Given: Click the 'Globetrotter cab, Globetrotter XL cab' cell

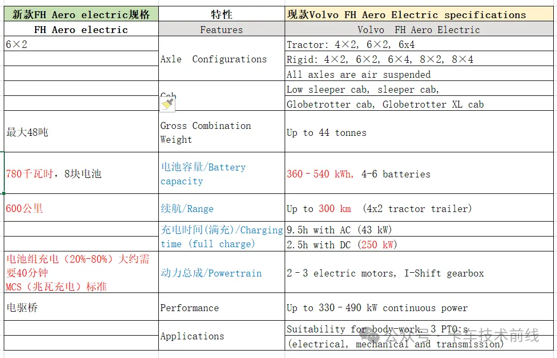Looking at the screenshot, I should tap(419, 104).
